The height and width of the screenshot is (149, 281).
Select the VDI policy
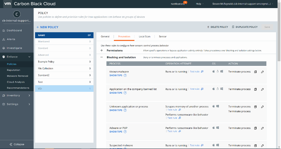[64, 89]
